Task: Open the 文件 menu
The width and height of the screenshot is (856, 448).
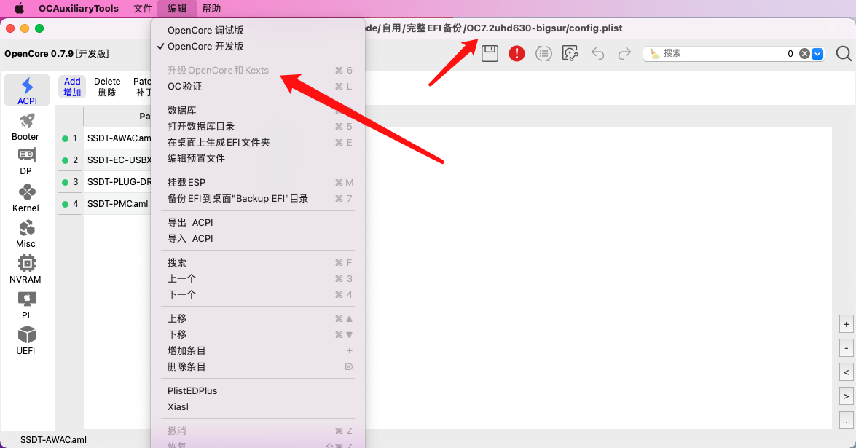Action: [x=143, y=8]
